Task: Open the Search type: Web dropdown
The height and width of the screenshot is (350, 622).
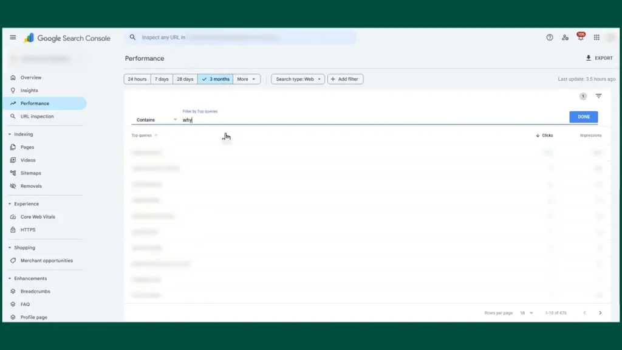Action: pyautogui.click(x=298, y=79)
